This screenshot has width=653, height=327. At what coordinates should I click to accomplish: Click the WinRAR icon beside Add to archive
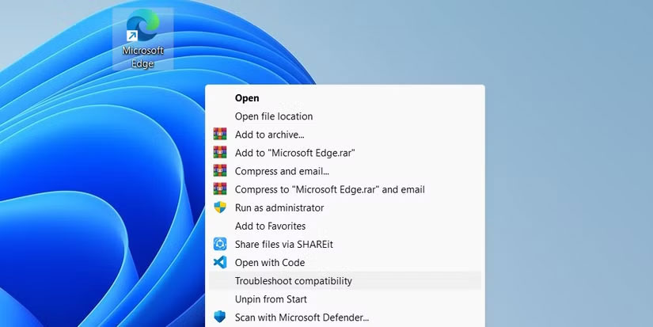tap(220, 135)
